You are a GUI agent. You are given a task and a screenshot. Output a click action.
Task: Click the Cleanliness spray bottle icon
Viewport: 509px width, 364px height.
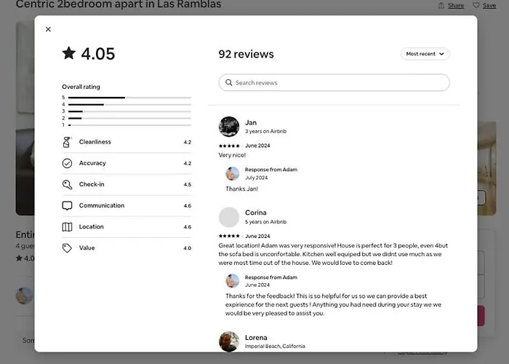coord(67,142)
